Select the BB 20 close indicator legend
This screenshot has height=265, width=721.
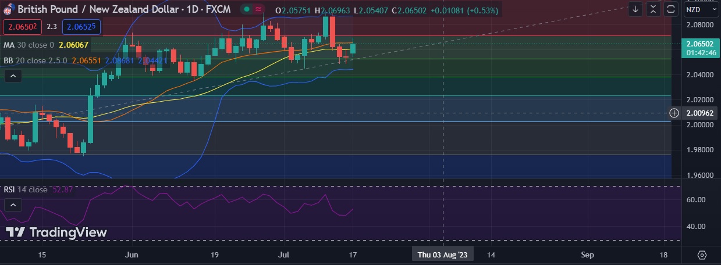[x=35, y=60]
